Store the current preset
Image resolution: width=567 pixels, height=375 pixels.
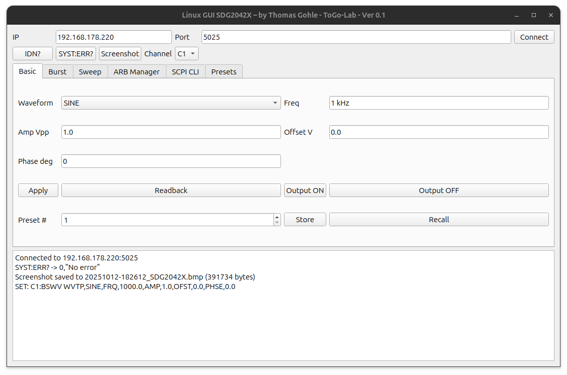point(305,220)
